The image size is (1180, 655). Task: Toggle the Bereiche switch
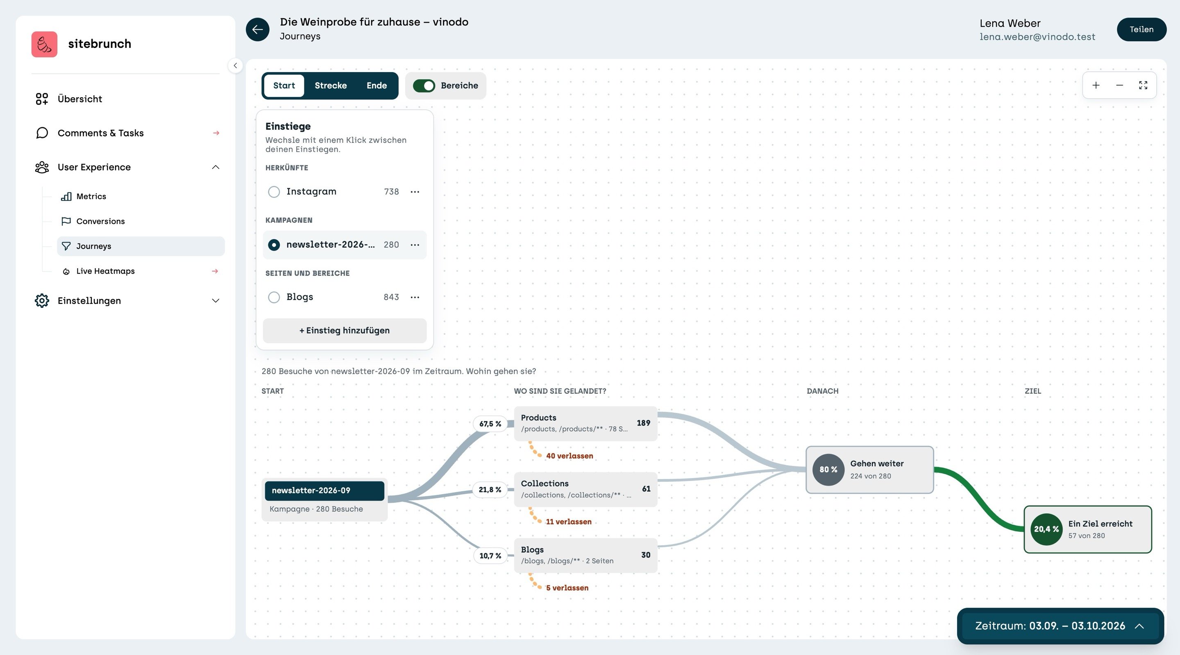coord(424,86)
